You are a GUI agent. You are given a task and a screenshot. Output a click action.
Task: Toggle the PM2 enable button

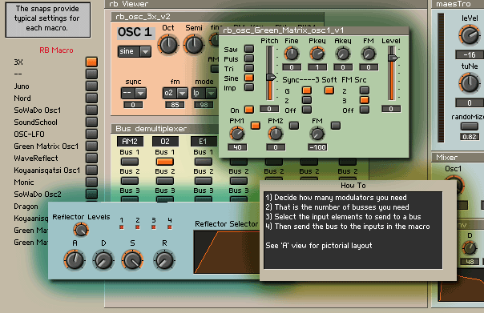pyautogui.click(x=294, y=126)
